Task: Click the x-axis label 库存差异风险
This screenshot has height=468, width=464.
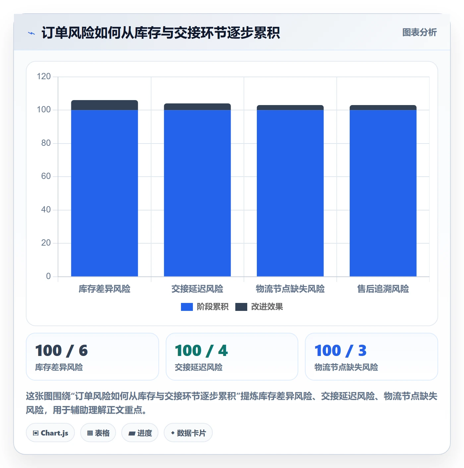Action: (x=104, y=289)
